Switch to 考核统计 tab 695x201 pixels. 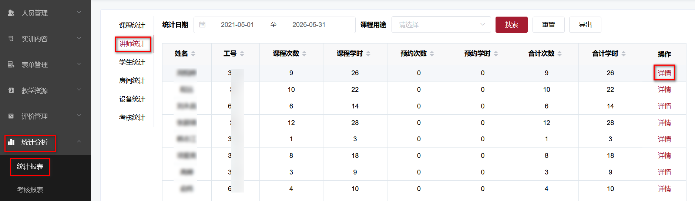[x=132, y=118]
